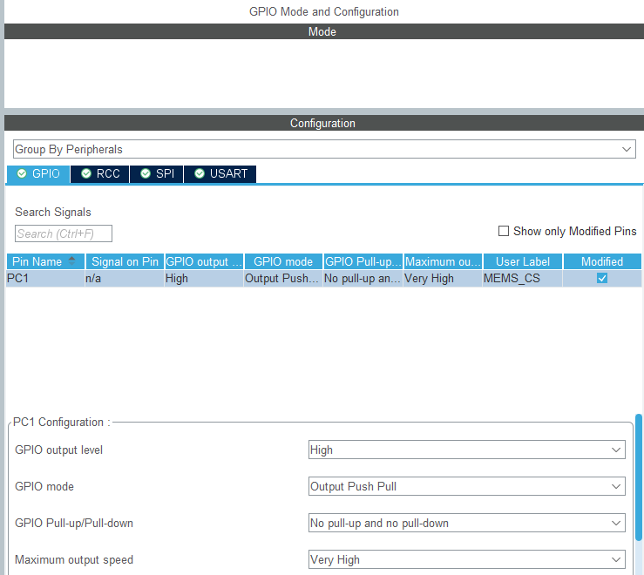The width and height of the screenshot is (644, 575).
Task: Open the Group By Peripherals dropdown
Action: pos(324,149)
